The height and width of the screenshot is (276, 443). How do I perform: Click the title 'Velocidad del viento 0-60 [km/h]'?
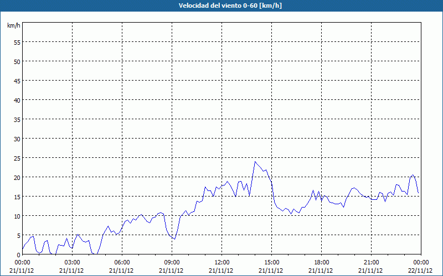(230, 6)
